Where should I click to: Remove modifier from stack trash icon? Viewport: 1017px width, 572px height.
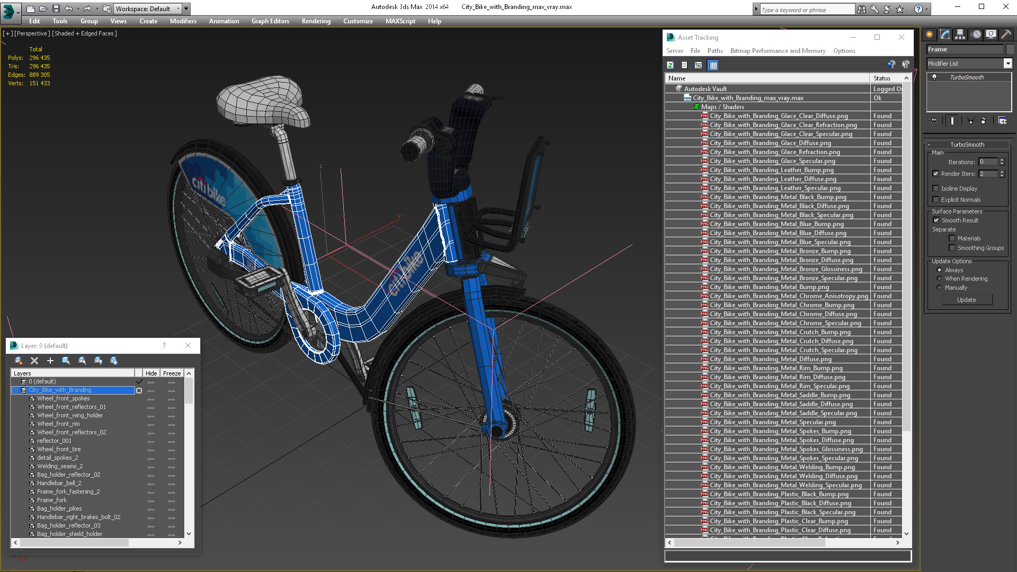[x=984, y=121]
